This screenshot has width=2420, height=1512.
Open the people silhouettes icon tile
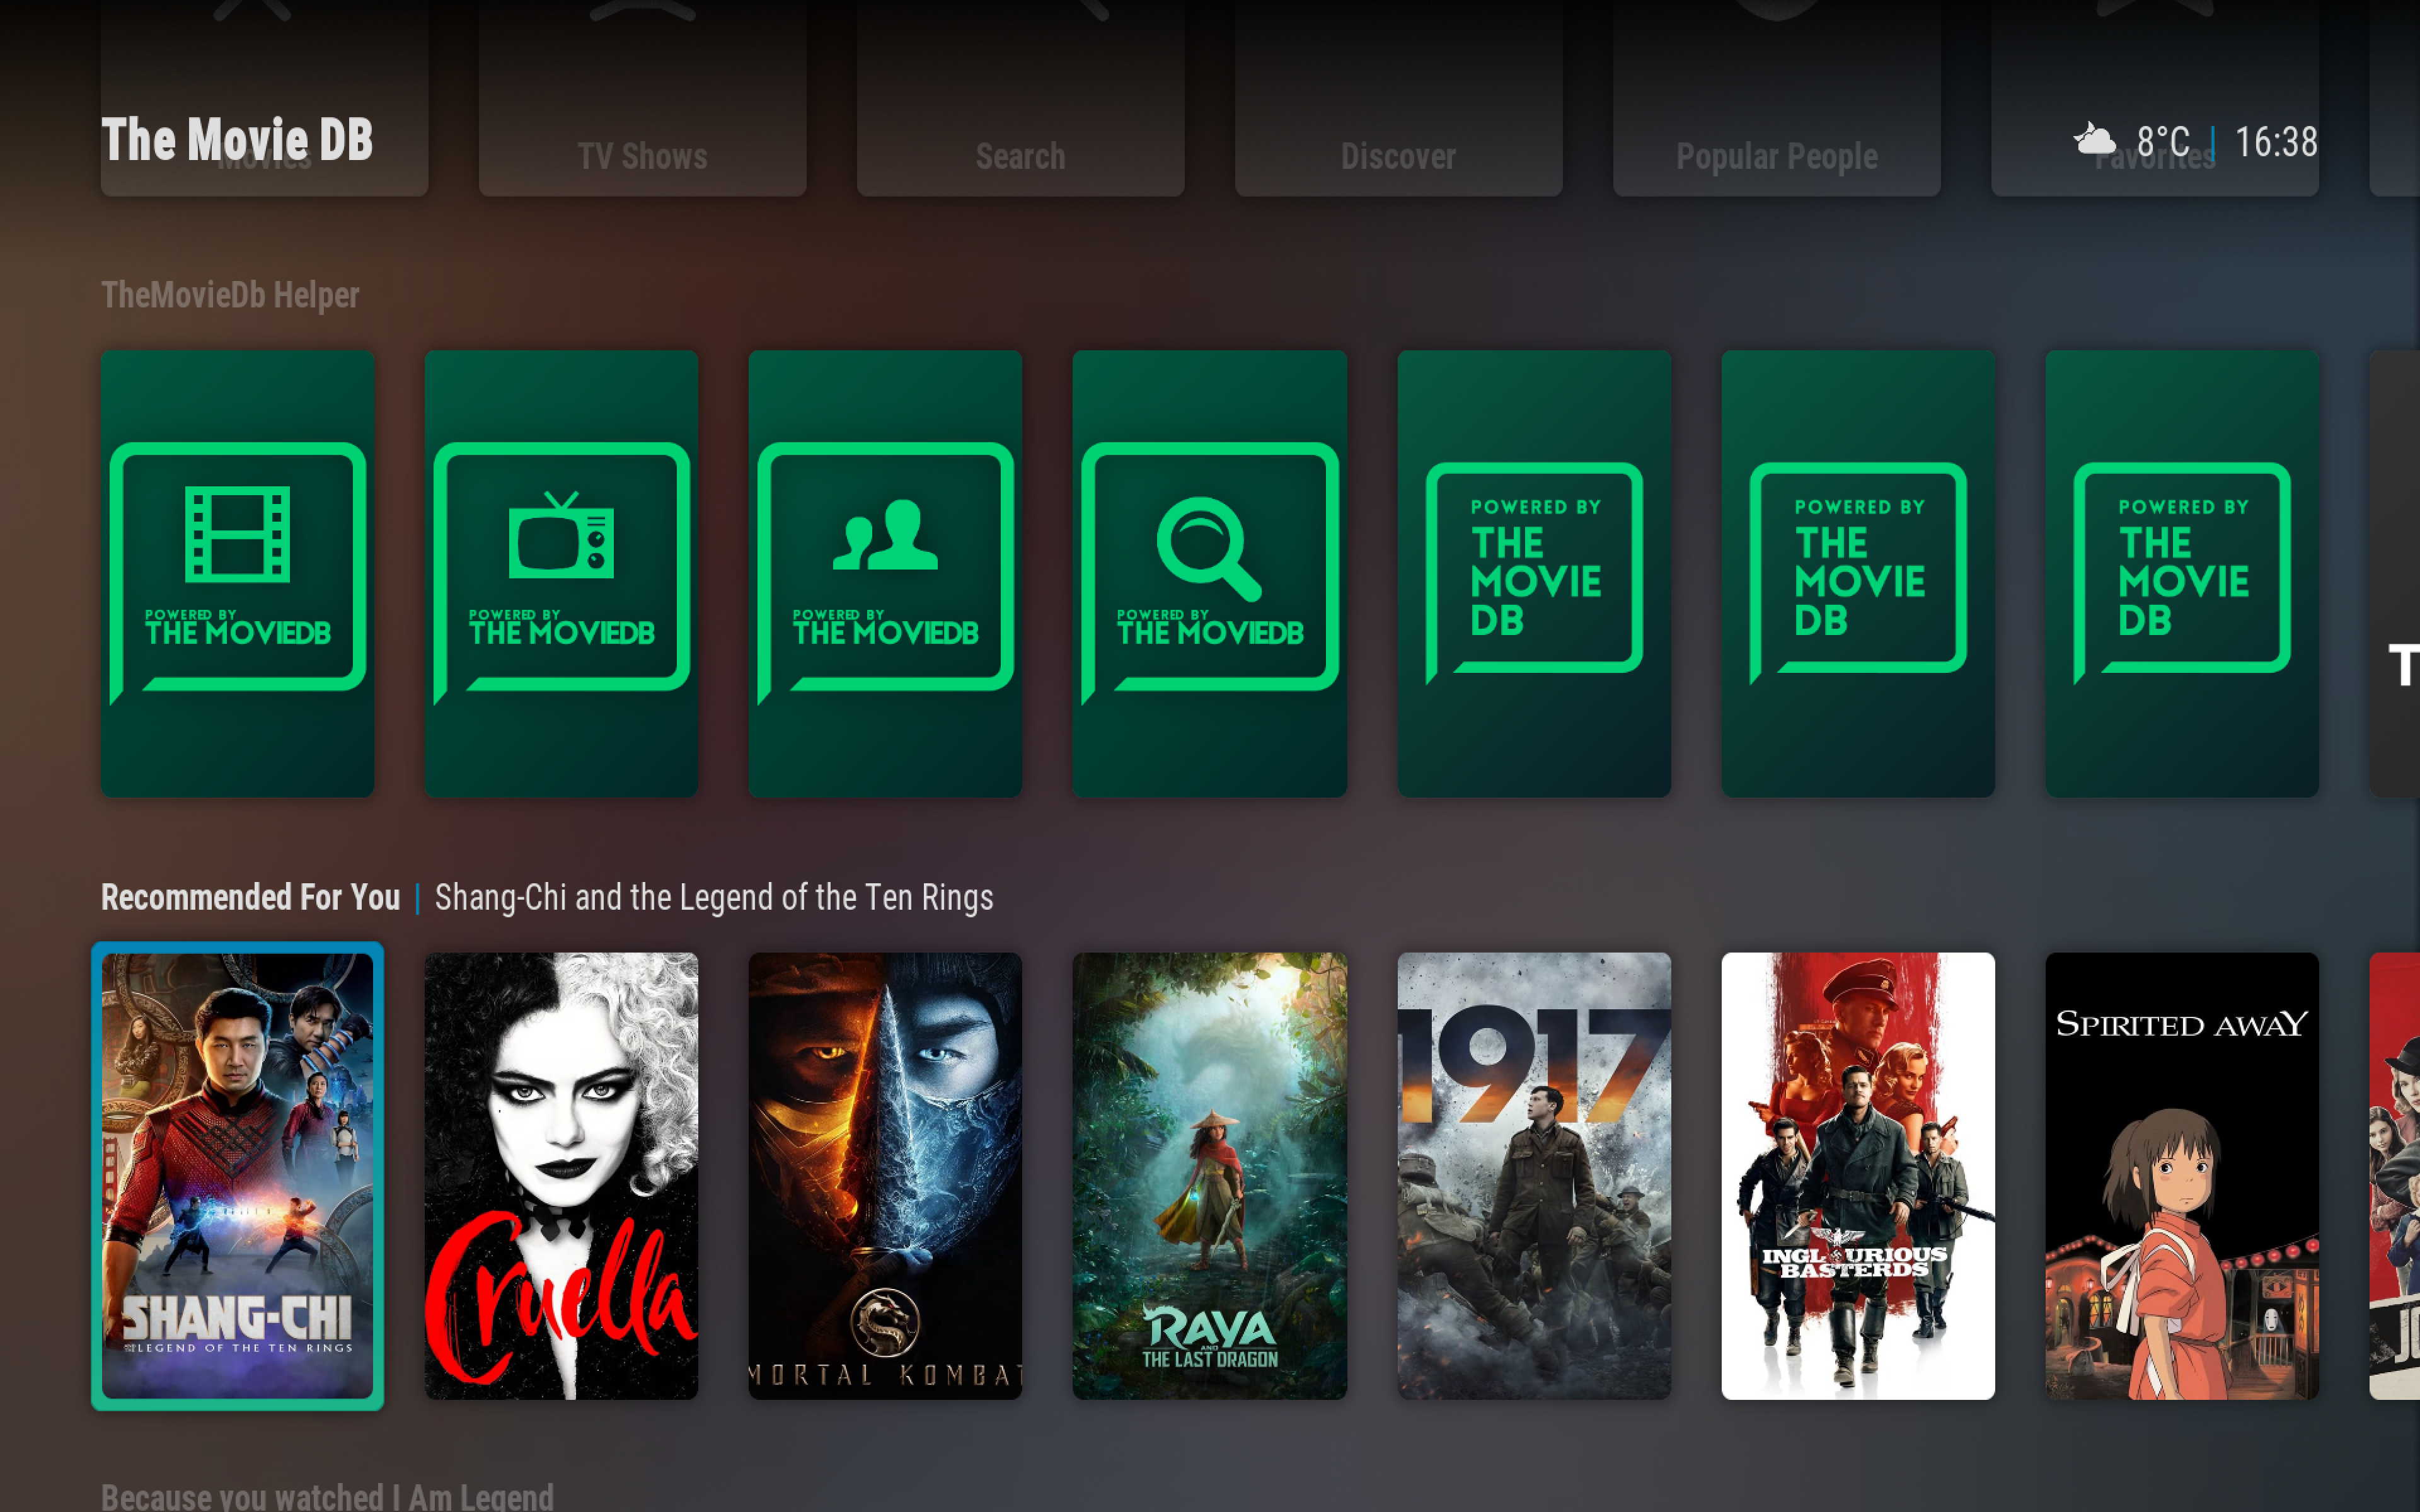click(885, 573)
